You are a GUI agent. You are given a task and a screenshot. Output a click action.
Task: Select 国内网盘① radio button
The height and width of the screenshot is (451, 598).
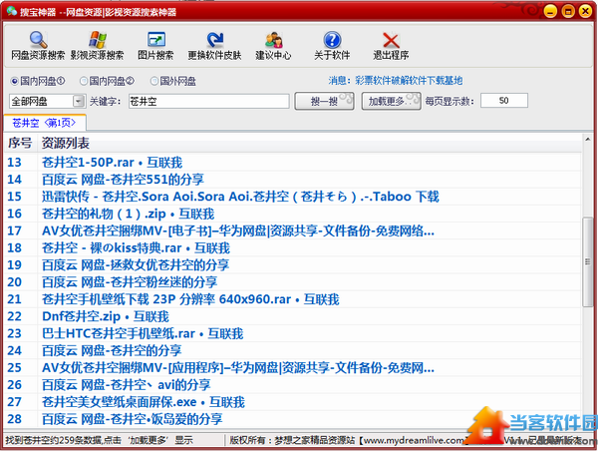[15, 81]
